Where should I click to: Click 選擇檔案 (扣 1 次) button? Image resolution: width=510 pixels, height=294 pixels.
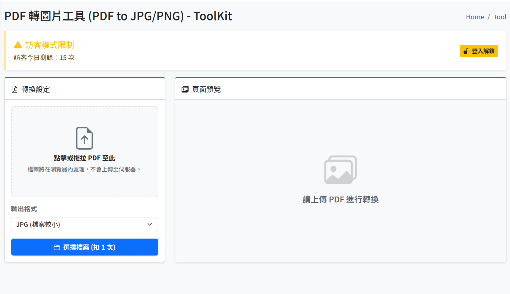click(x=84, y=247)
